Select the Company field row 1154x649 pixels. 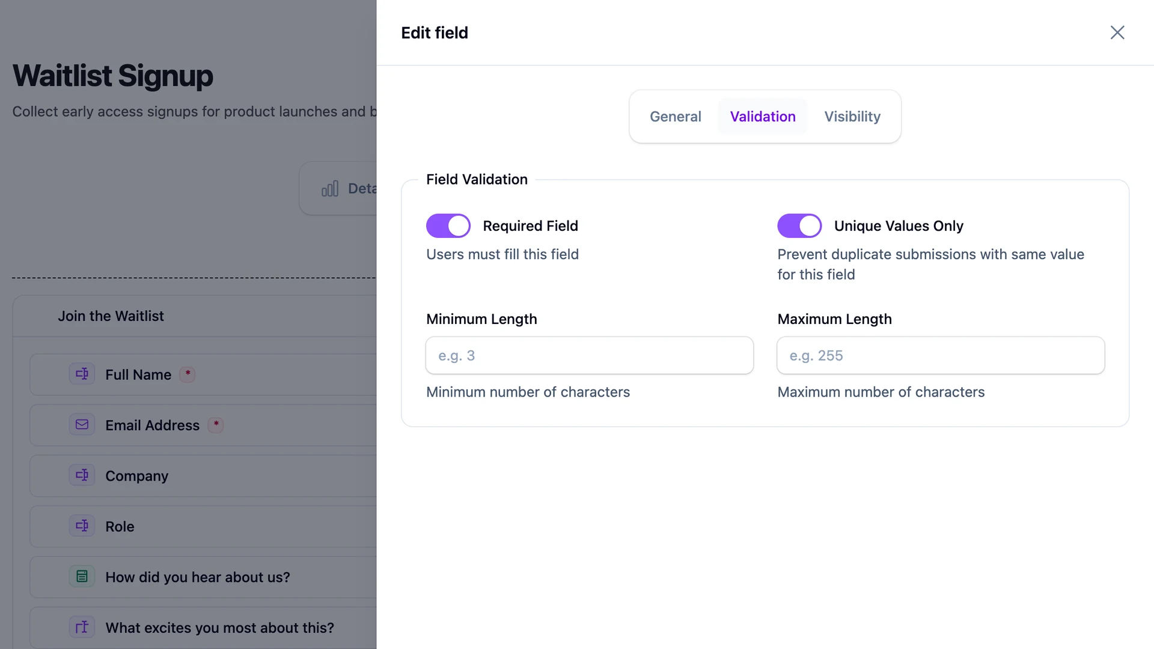pos(203,475)
